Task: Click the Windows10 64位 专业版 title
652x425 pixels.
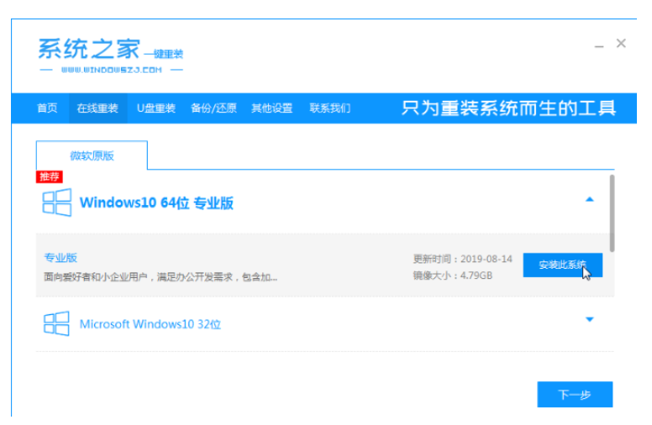Action: (156, 202)
